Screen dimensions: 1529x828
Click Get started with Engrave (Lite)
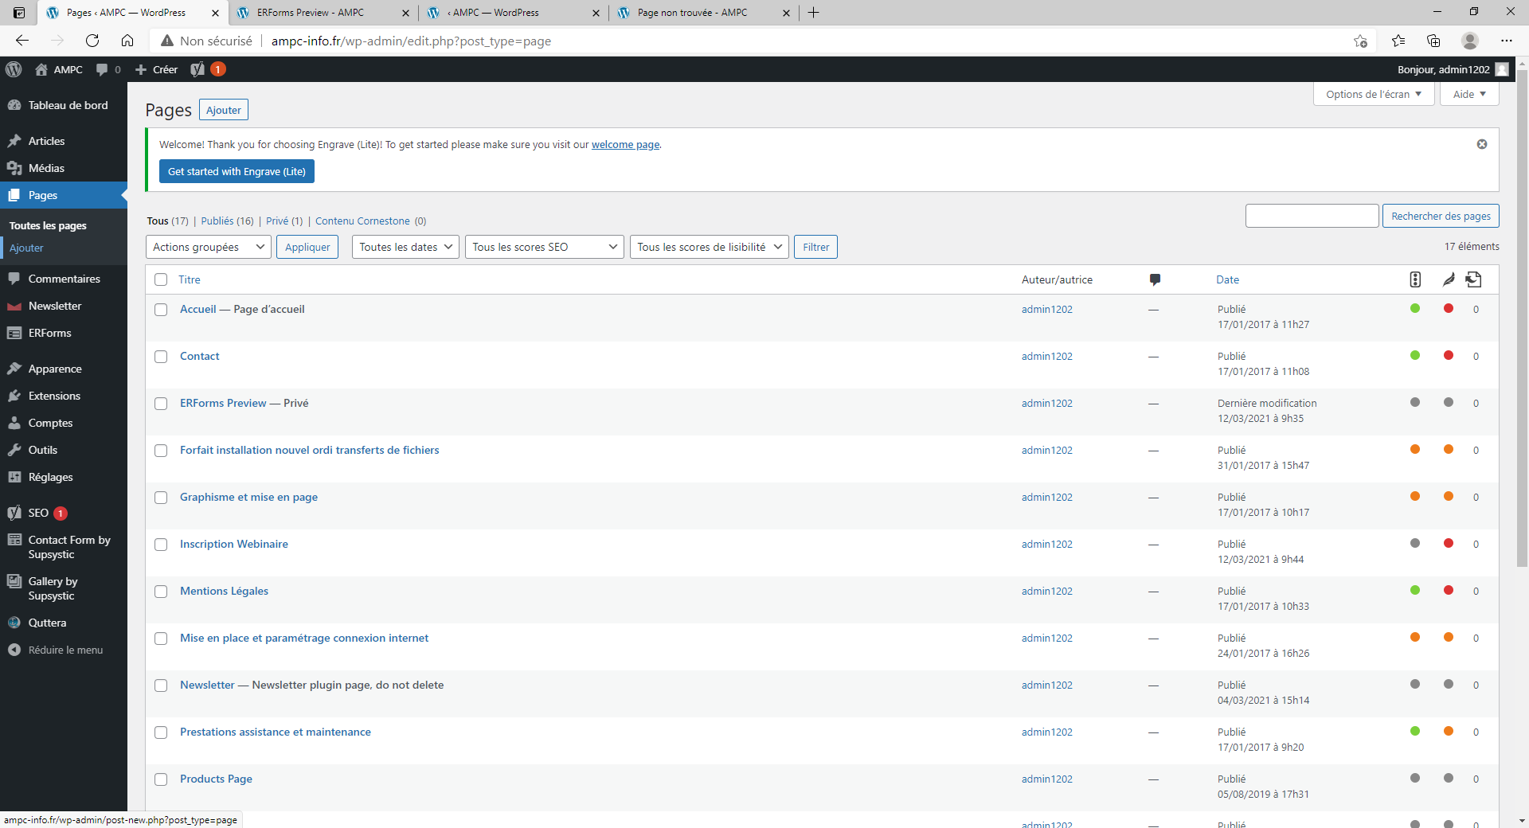(237, 171)
